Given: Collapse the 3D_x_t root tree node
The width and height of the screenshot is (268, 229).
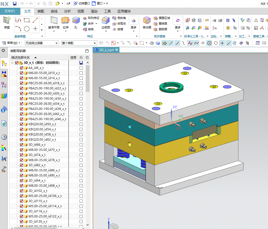Looking at the screenshot, I should pyautogui.click(x=12, y=63).
